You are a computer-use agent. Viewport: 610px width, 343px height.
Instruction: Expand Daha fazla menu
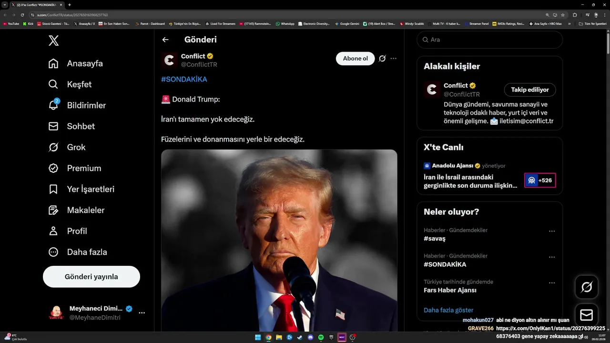[x=78, y=252]
